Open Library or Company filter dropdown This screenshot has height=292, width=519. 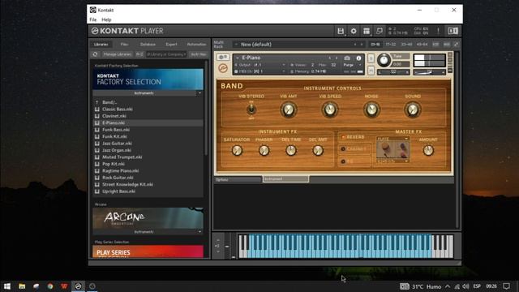tap(167, 54)
